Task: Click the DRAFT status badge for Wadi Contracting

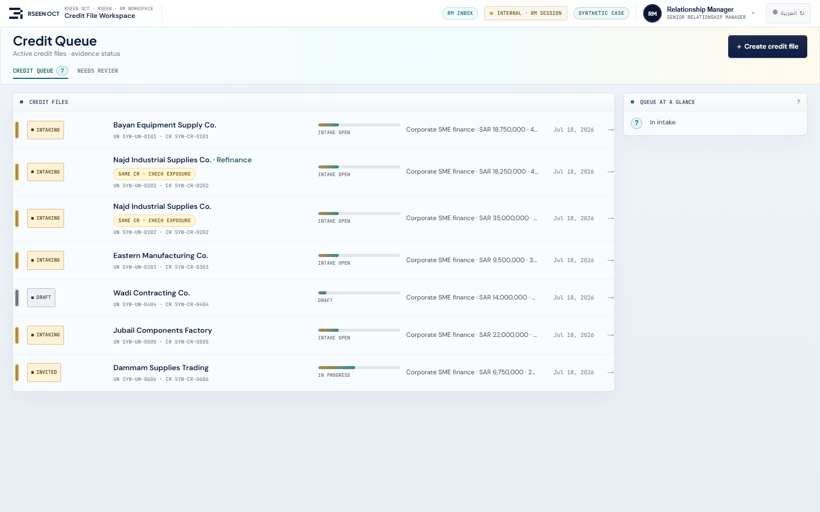Action: point(41,297)
